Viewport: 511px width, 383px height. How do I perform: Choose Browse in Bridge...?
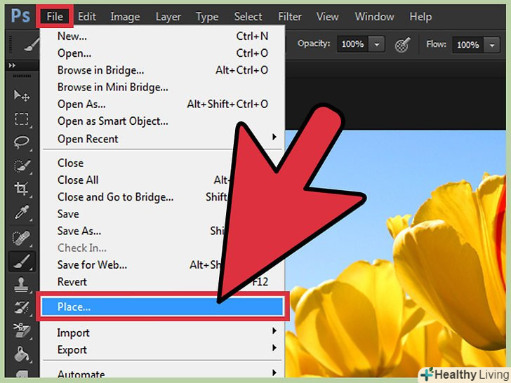pyautogui.click(x=162, y=70)
